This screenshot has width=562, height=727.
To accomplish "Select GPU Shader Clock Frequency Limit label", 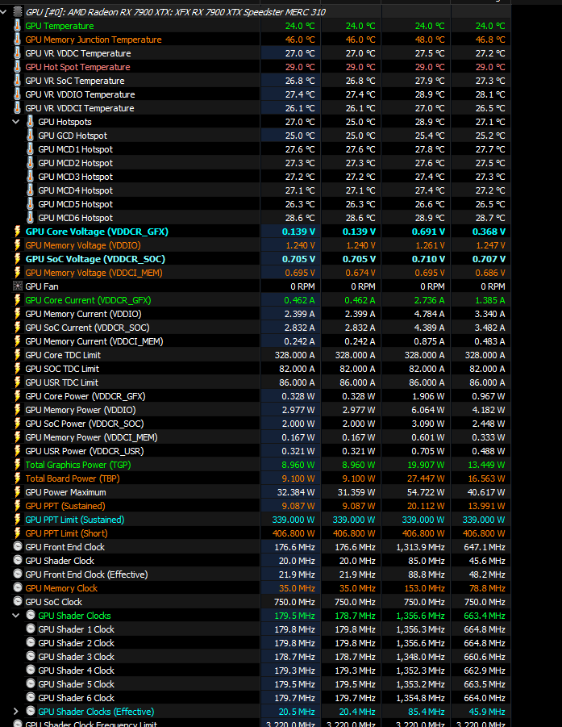I will tap(91, 725).
